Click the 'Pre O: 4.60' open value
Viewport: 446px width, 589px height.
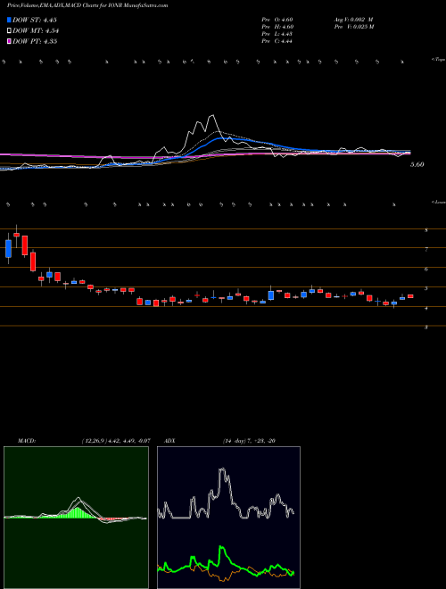pyautogui.click(x=277, y=20)
